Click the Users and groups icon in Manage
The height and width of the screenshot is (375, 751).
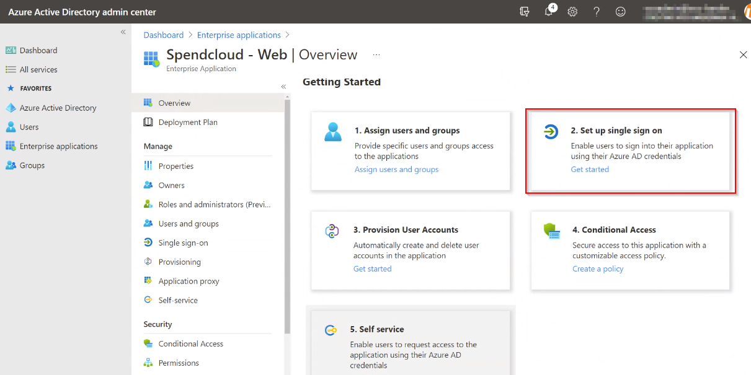tap(148, 223)
